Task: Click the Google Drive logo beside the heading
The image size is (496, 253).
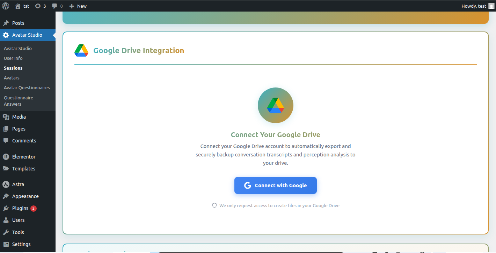Action: (81, 51)
